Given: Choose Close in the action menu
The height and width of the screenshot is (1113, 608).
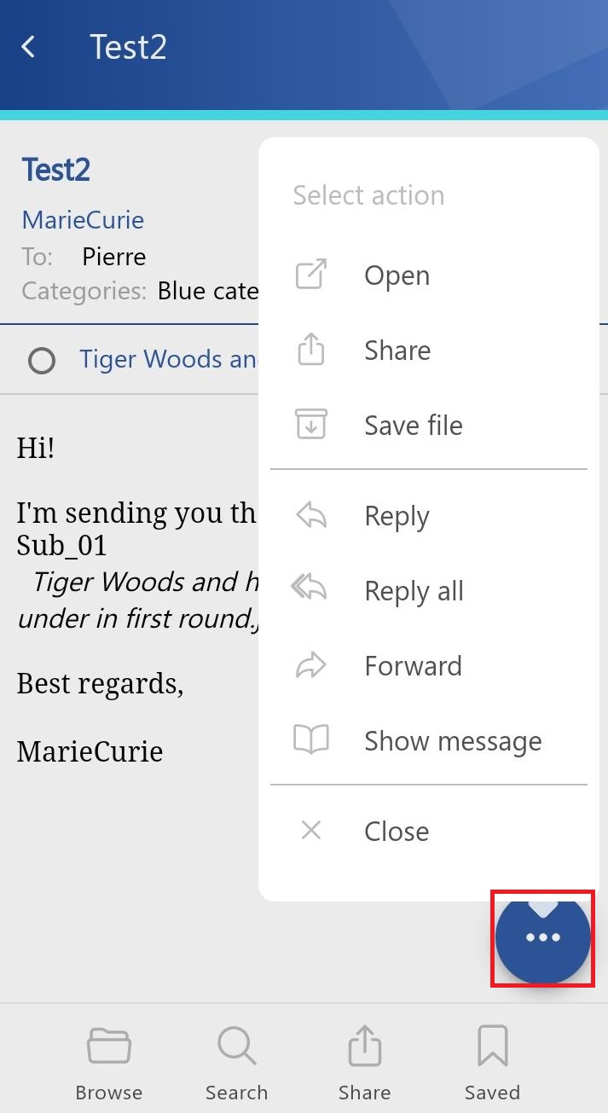Looking at the screenshot, I should click(x=397, y=831).
